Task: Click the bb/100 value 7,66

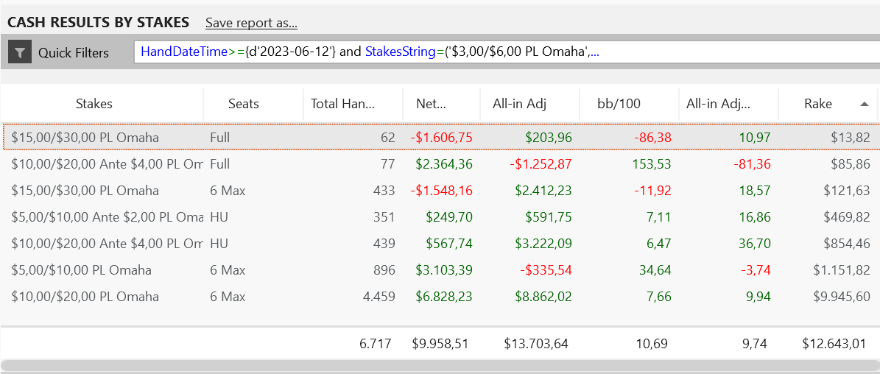Action: tap(659, 297)
